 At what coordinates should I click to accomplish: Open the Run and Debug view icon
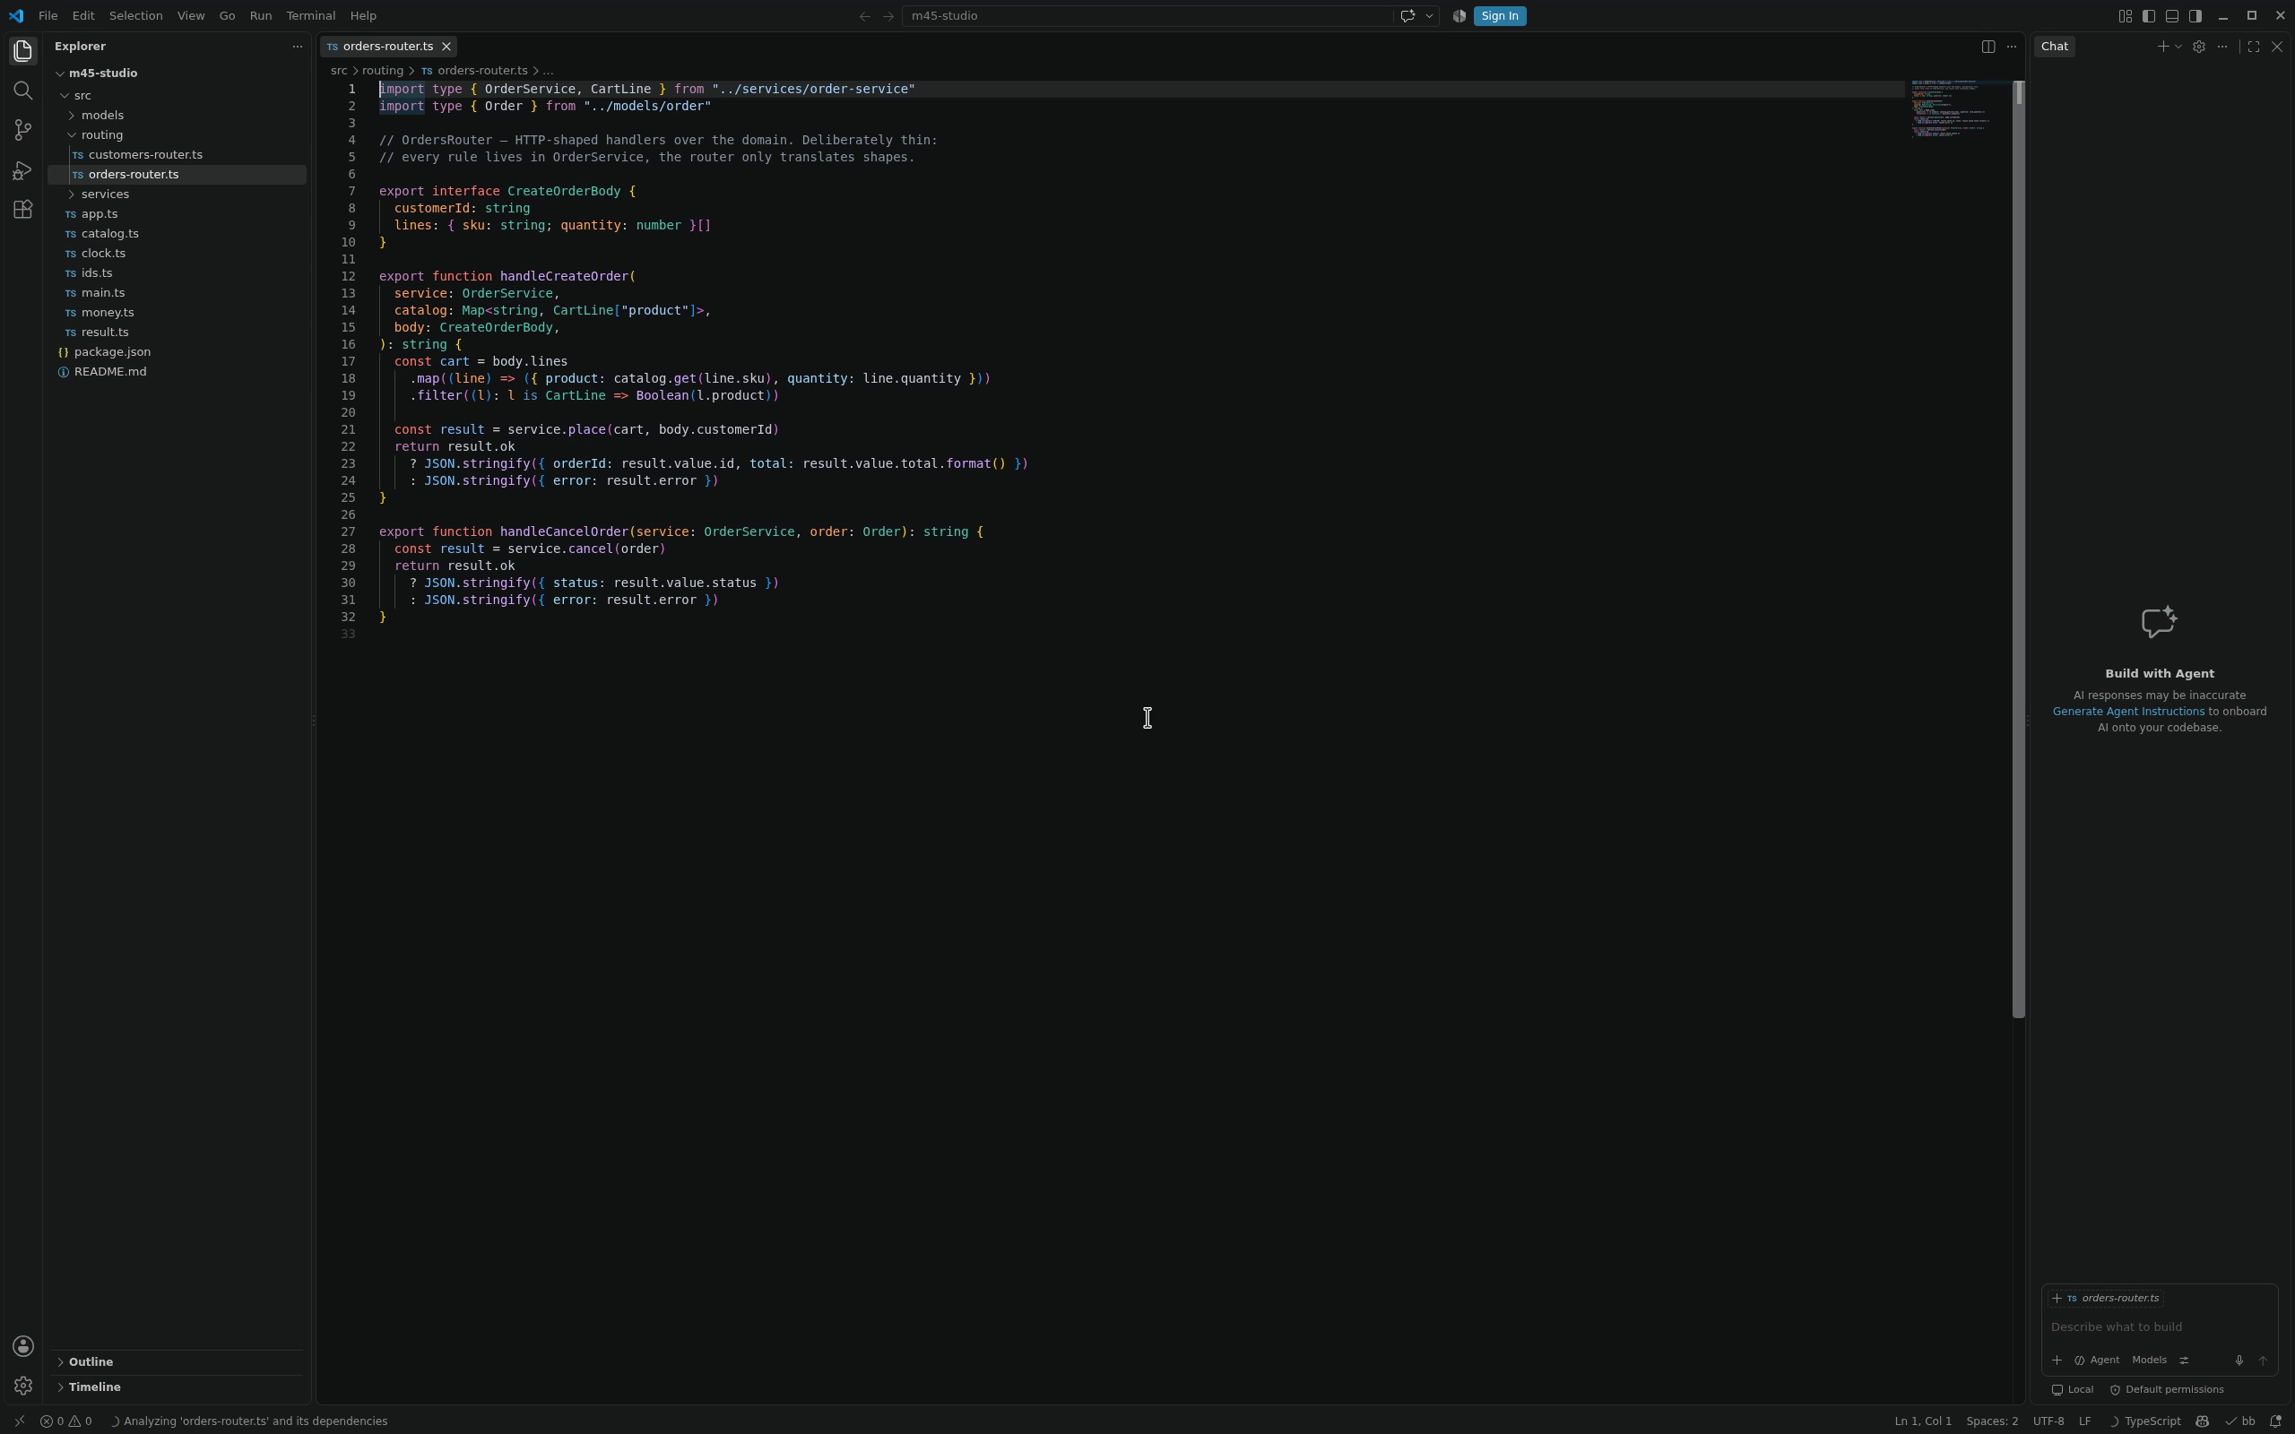pyautogui.click(x=22, y=169)
